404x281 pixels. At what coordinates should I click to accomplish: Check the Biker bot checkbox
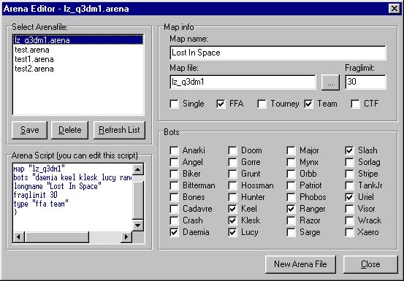point(174,174)
